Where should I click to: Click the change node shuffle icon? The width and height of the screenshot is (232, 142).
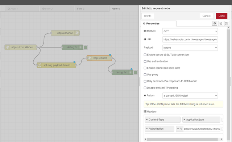pyautogui.click(x=40, y=65)
